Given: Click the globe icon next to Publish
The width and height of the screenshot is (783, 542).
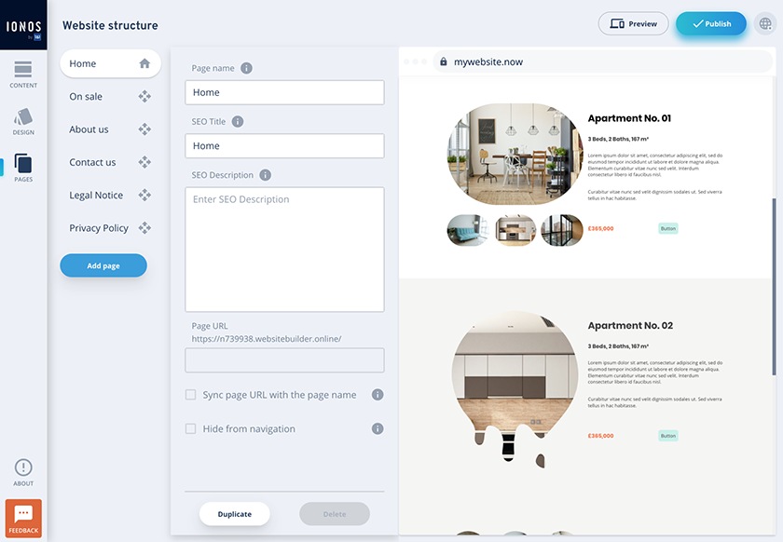Looking at the screenshot, I should [764, 23].
